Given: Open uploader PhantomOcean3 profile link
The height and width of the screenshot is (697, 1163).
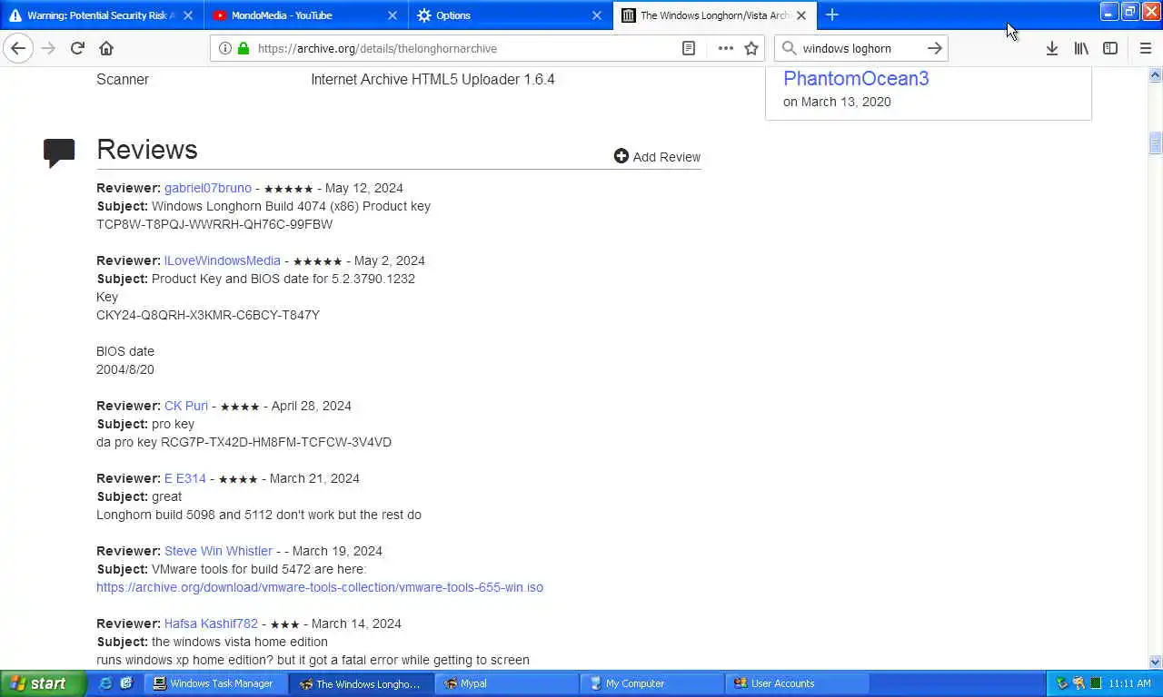Looking at the screenshot, I should pos(856,78).
